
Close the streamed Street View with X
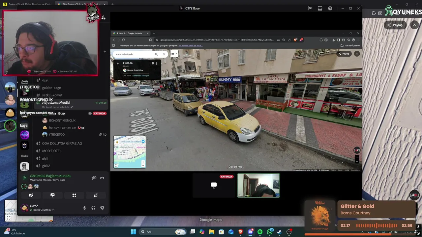[x=357, y=54]
